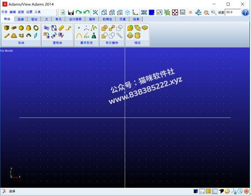Click the construction Point tool

[79, 28]
